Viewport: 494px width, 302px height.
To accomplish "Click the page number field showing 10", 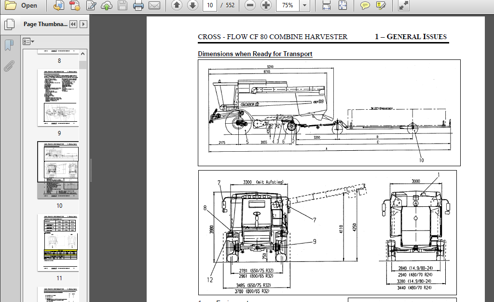I will click(x=210, y=5).
